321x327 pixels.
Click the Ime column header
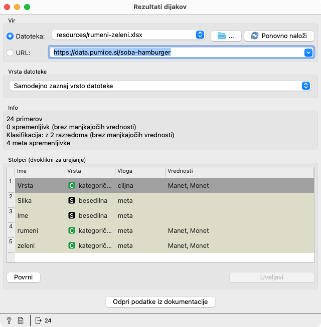(x=40, y=171)
